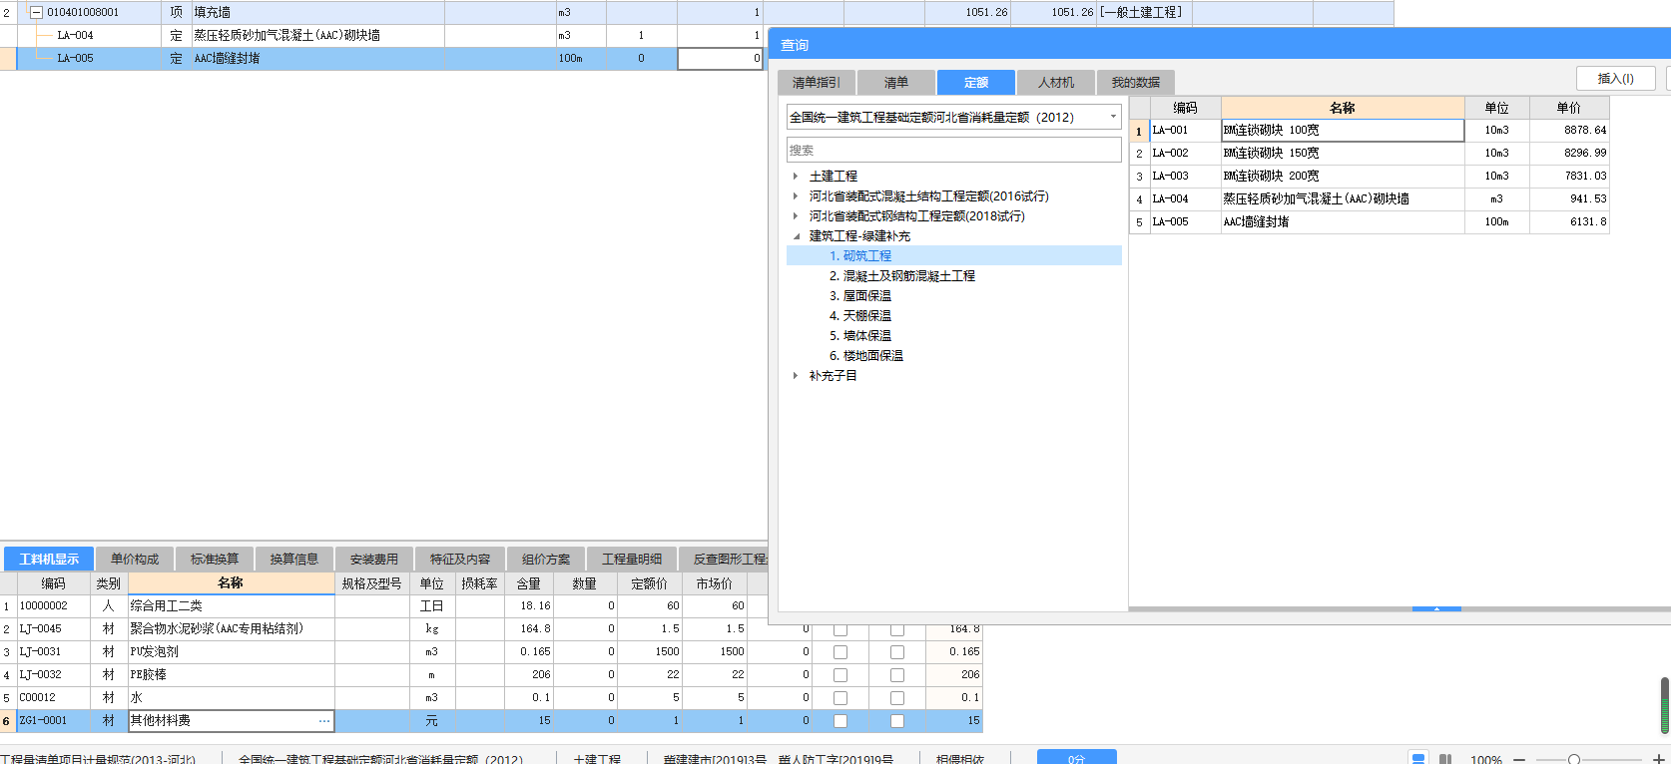Open the 我的数据 tab
Viewport: 1671px width, 764px height.
click(1136, 83)
